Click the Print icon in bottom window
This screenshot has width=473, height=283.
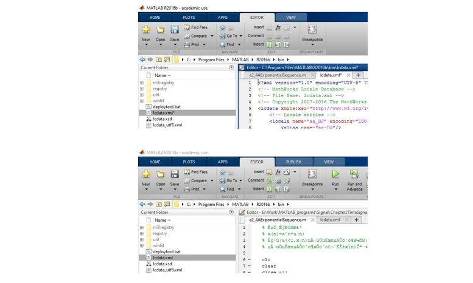tap(187, 189)
